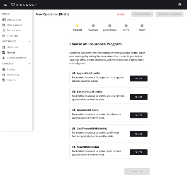Go to the Coverages step in wizard

[93, 27]
